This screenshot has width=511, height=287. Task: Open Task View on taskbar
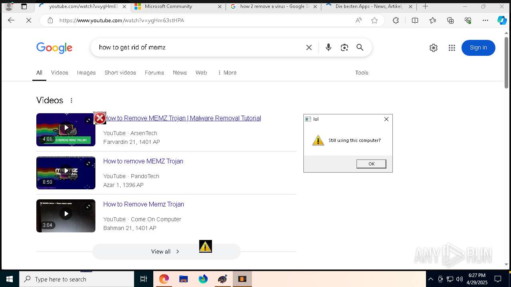144,279
